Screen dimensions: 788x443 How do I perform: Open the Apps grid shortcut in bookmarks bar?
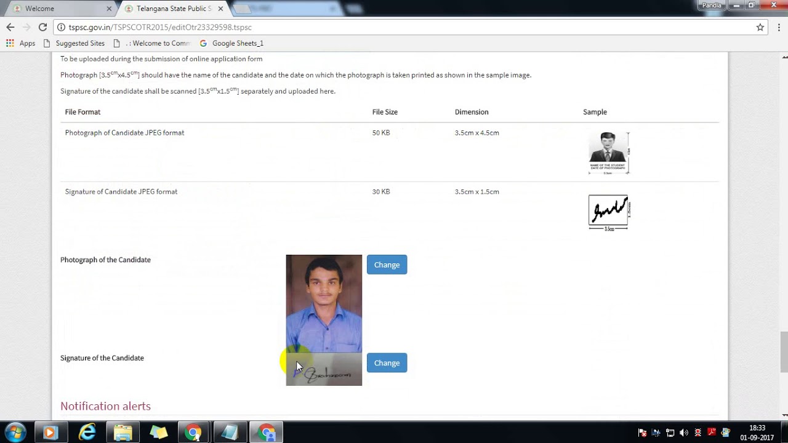click(x=21, y=43)
